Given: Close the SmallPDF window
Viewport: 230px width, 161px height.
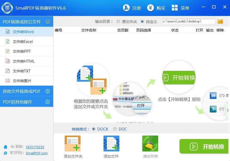Looking at the screenshot, I should coord(225,7).
